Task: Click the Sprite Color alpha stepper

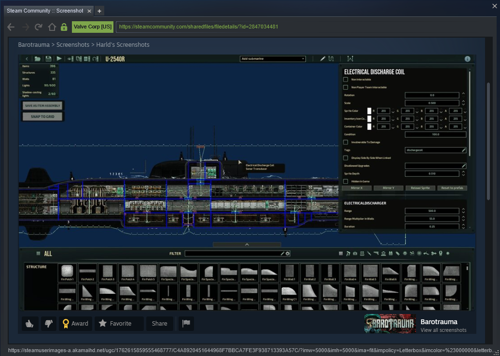Action: click(465, 111)
